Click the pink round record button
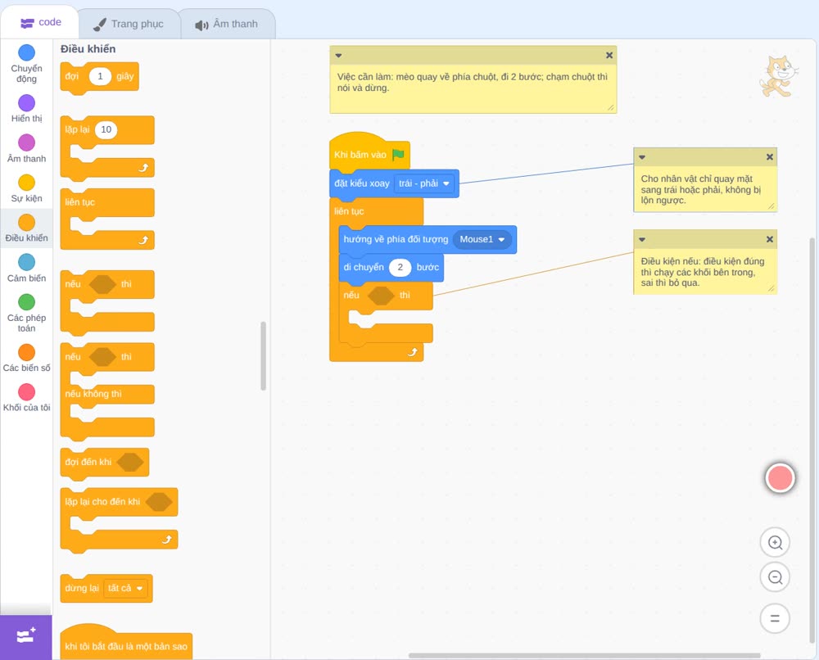This screenshot has height=660, width=819. (780, 477)
